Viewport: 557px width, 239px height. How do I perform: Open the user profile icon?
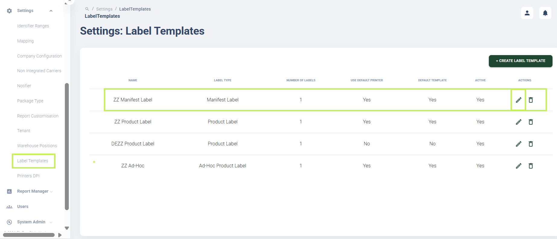[x=527, y=13]
